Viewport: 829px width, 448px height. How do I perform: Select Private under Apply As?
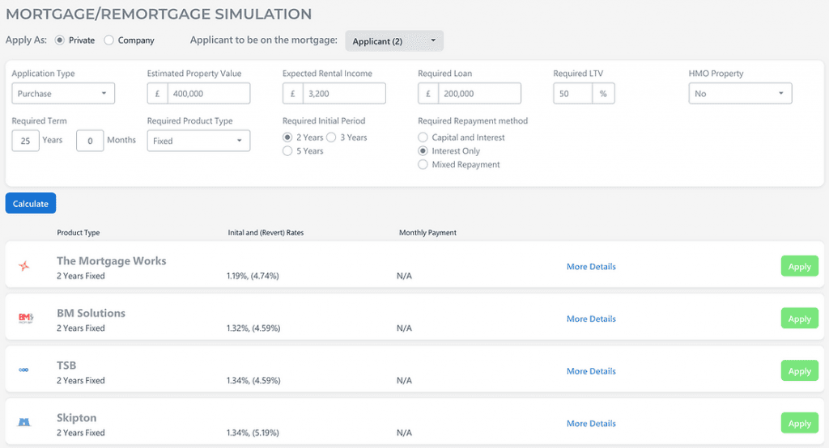(x=60, y=40)
